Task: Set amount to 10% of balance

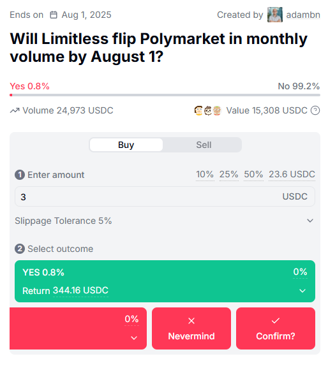Action: click(x=205, y=174)
